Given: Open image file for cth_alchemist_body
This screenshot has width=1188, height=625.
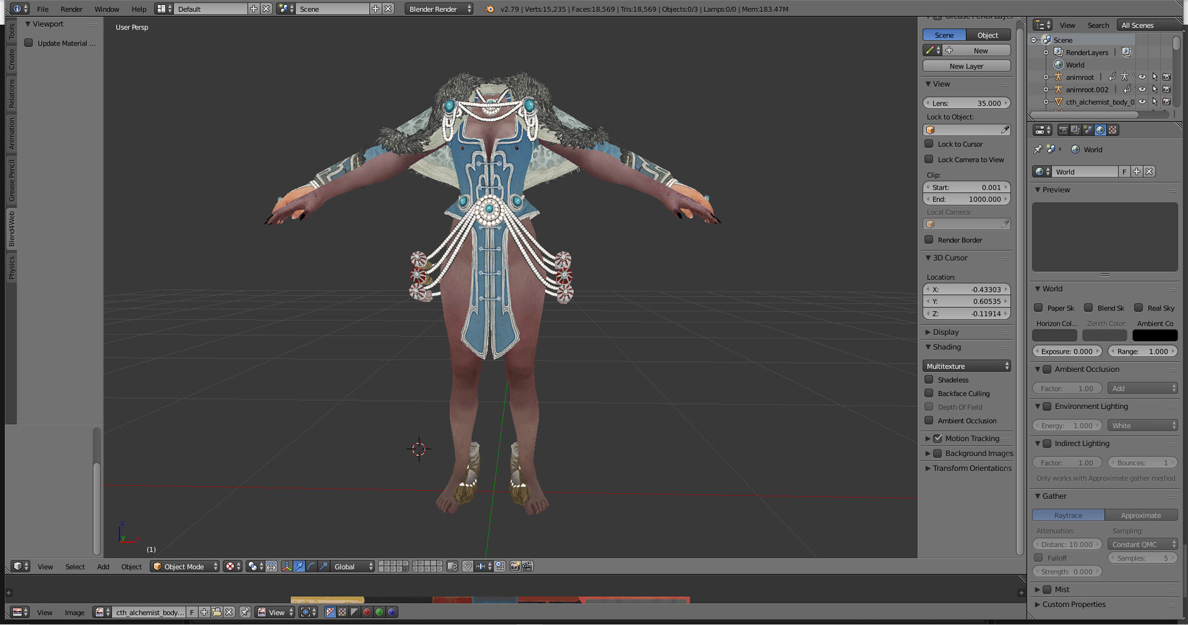Looking at the screenshot, I should (x=216, y=612).
